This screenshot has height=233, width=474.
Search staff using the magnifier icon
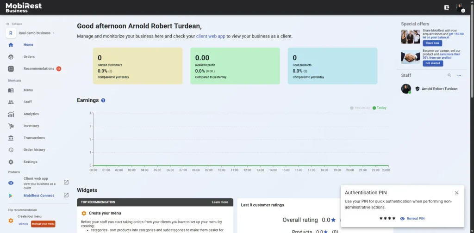(x=449, y=75)
